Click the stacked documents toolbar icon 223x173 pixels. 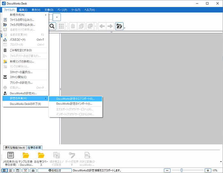[x=81, y=26]
